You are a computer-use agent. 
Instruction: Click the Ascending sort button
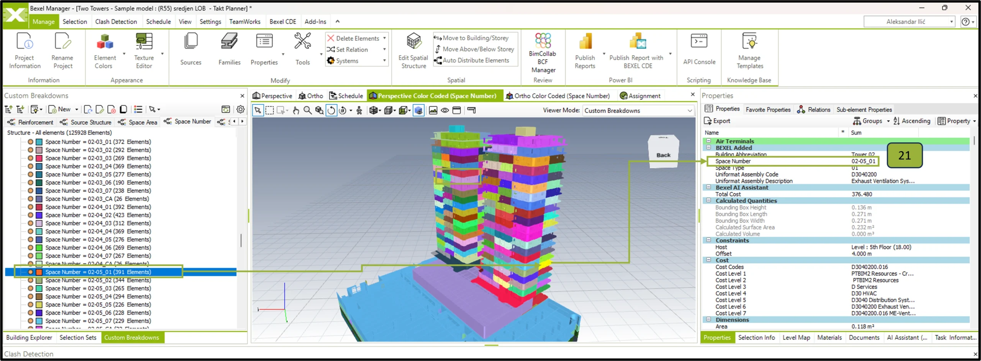[912, 121]
